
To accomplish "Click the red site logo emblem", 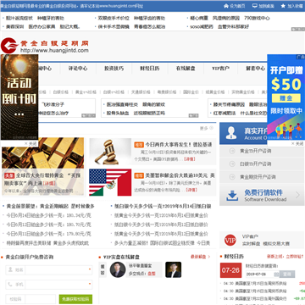I will [x=9, y=46].
